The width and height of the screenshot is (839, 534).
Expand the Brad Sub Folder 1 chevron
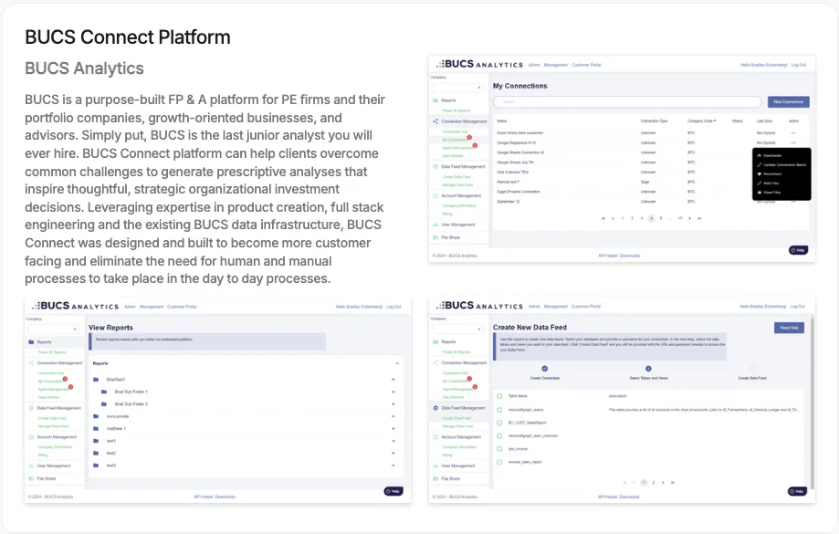(x=393, y=392)
